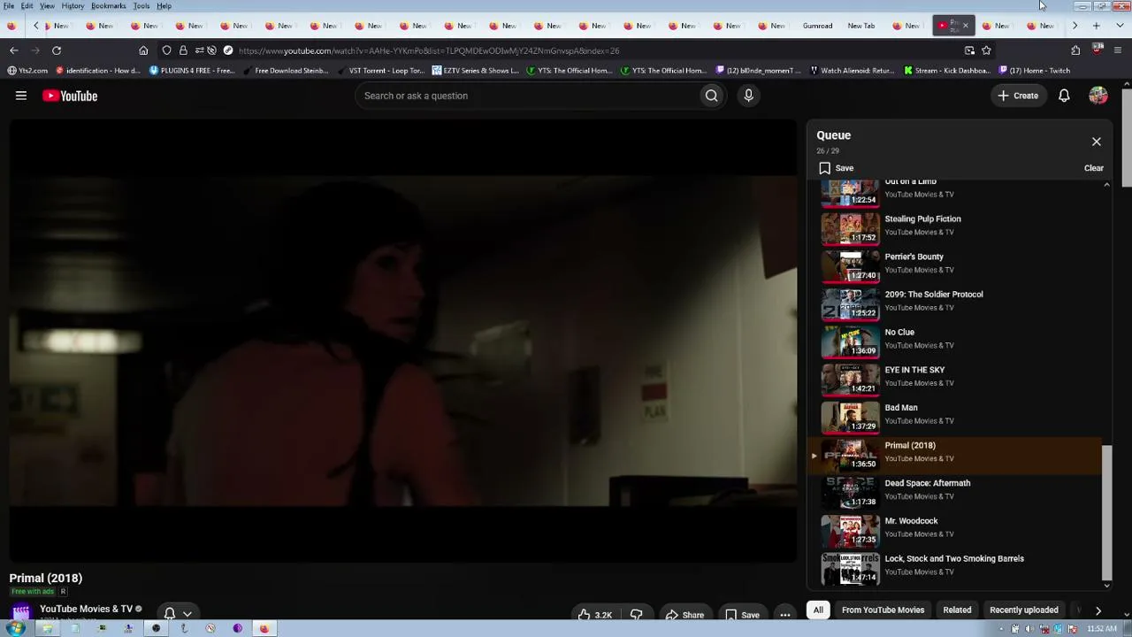Open the VST Torrent bookmark
The width and height of the screenshot is (1132, 637).
pos(381,71)
